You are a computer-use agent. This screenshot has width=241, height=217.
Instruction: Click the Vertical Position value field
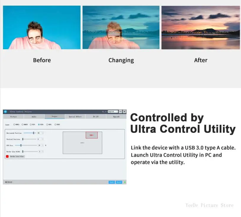pyautogui.click(x=41, y=139)
